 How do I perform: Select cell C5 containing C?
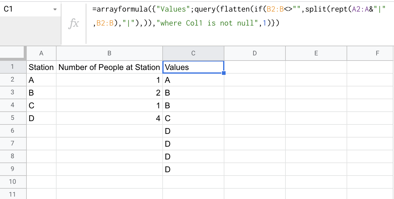(193, 118)
